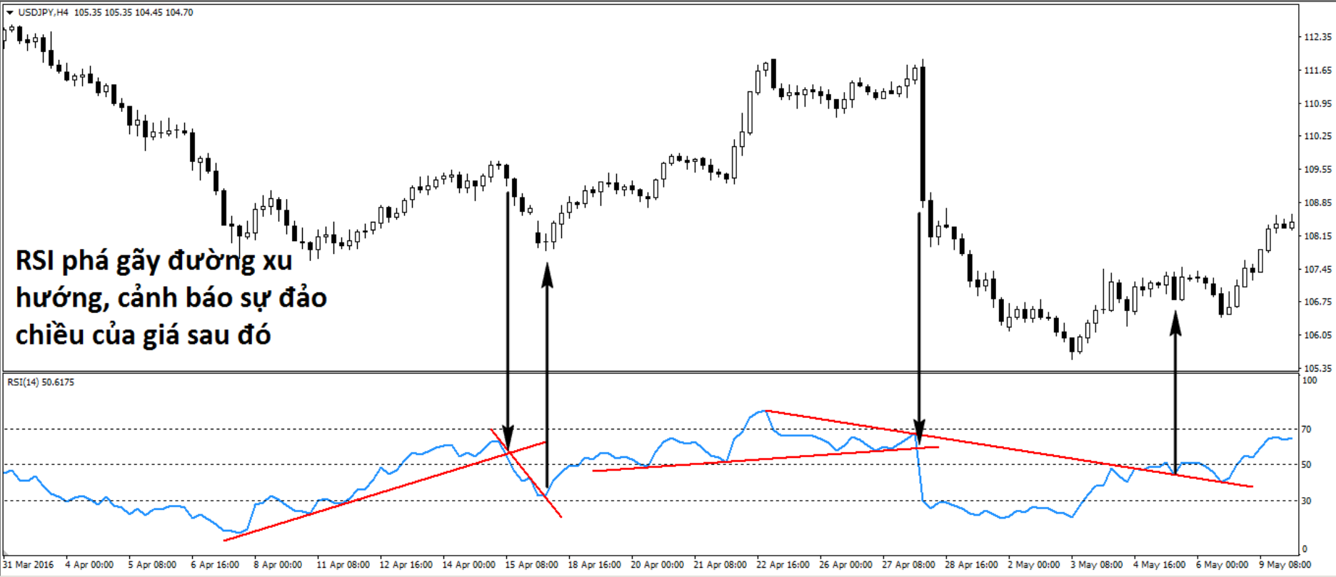
Task: Click the 110.95 price axis label
Action: click(x=1318, y=103)
